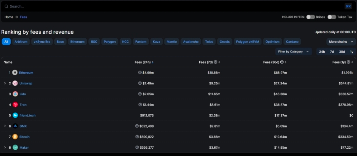Open the friend.tech protocol link
The width and height of the screenshot is (357, 156).
[27, 115]
